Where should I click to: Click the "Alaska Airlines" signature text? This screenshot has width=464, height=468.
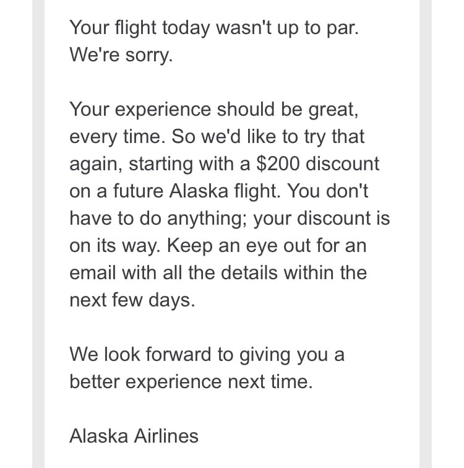tap(134, 436)
